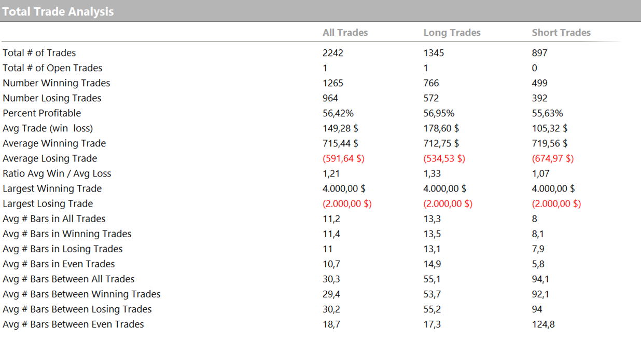Image resolution: width=641 pixels, height=340 pixels.
Task: Click the Ratio Avg Win / Avg Loss label
Action: 57,173
